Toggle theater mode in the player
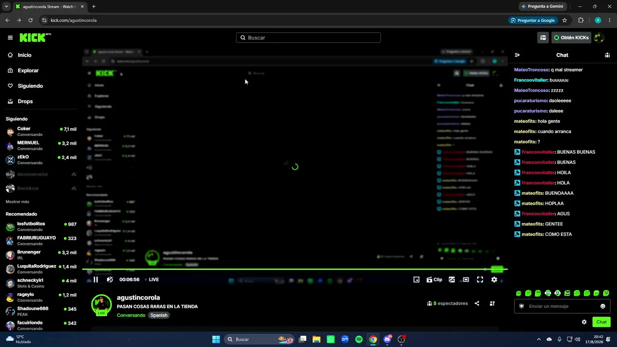Viewport: 617px width, 347px height. point(466,280)
